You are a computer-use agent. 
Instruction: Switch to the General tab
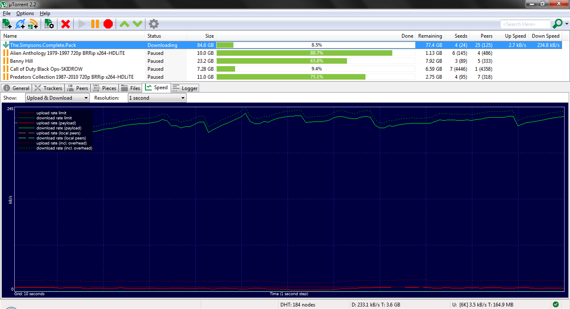[16, 88]
